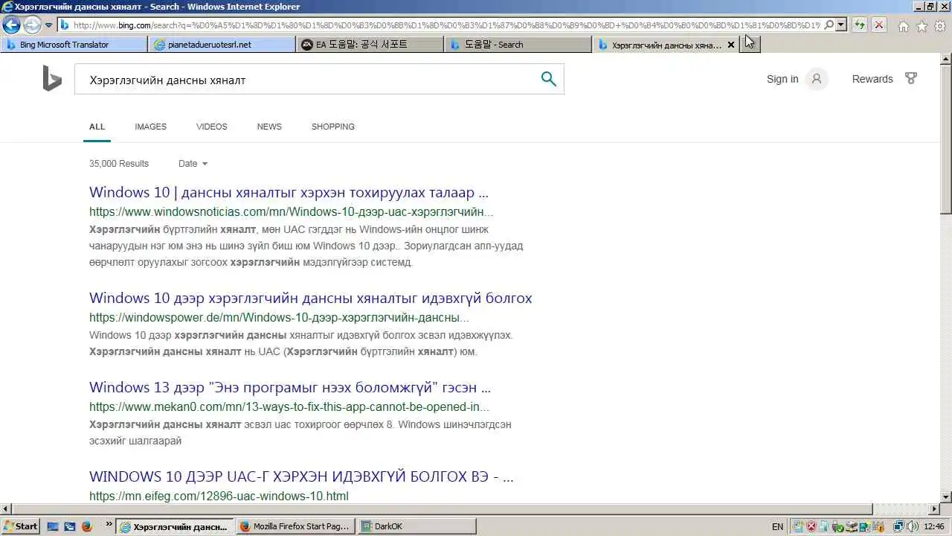Open the Favorites star icon

click(x=922, y=26)
